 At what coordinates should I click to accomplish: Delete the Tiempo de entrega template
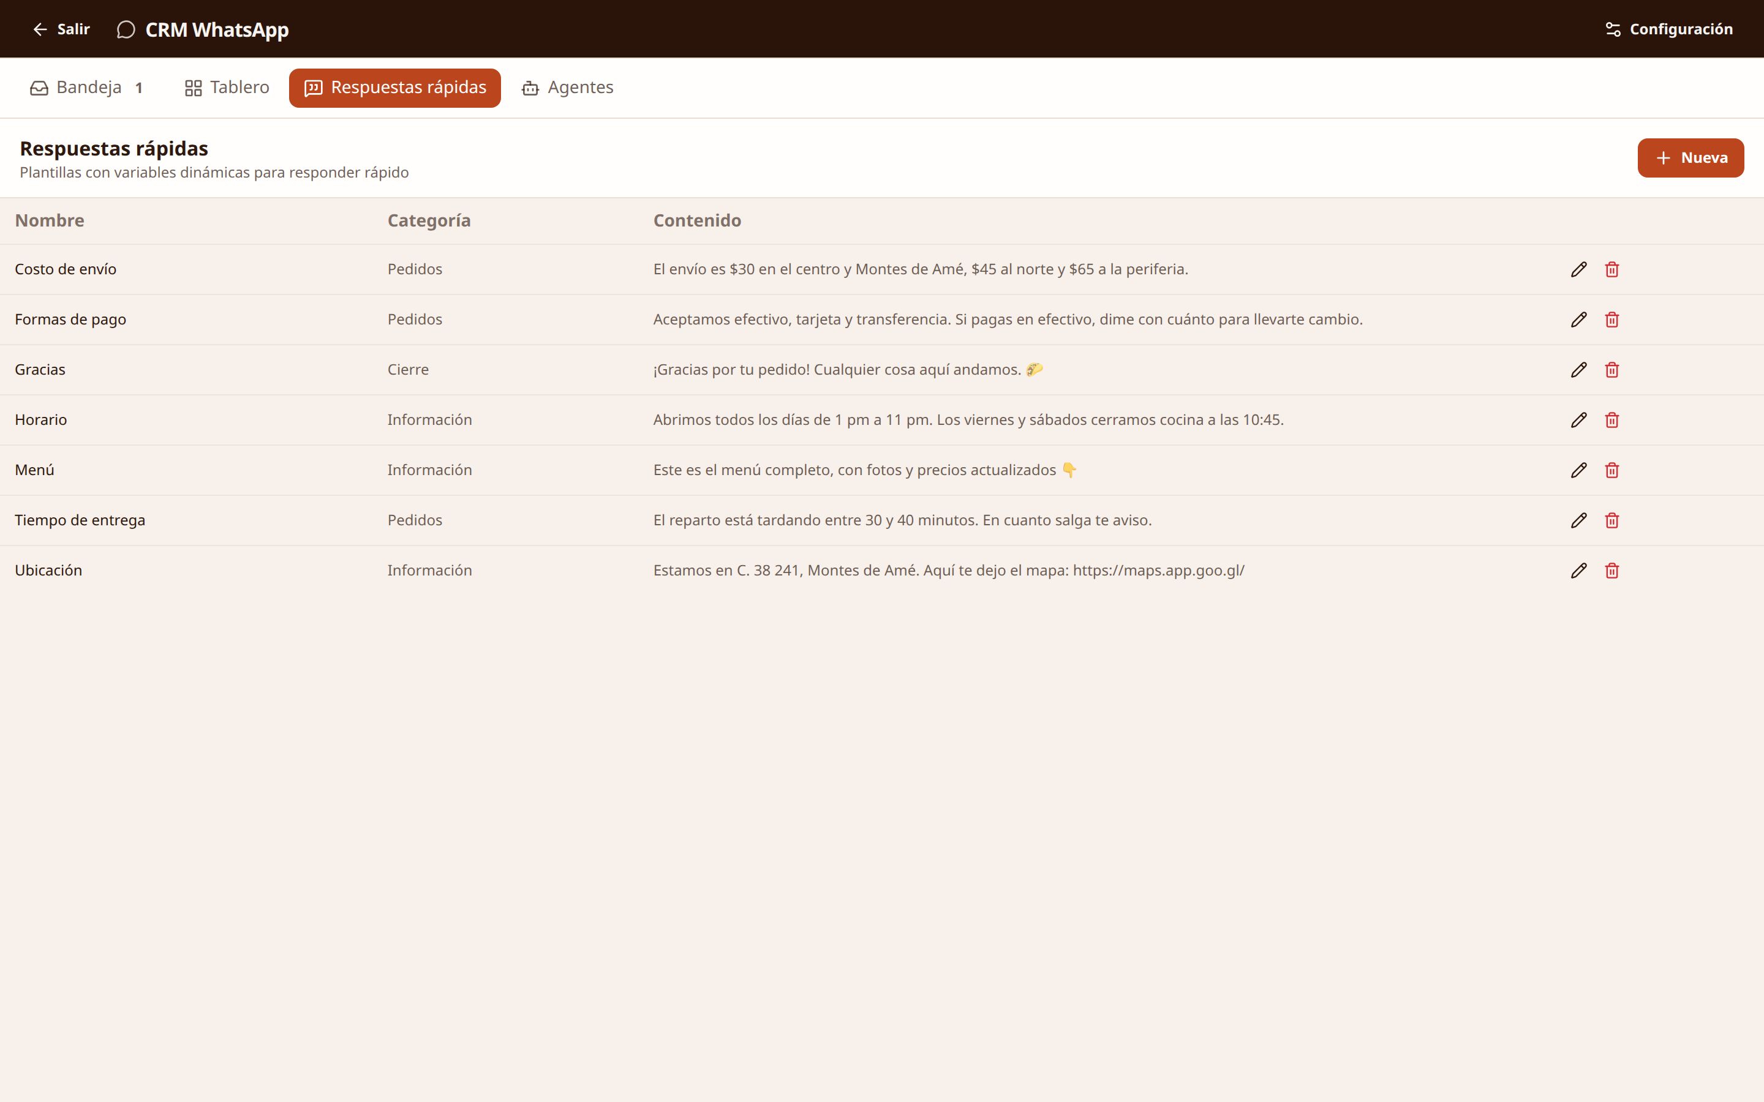1611,520
